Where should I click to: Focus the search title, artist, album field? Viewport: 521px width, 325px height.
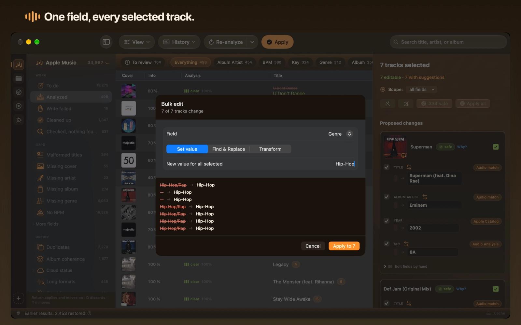[x=448, y=42]
